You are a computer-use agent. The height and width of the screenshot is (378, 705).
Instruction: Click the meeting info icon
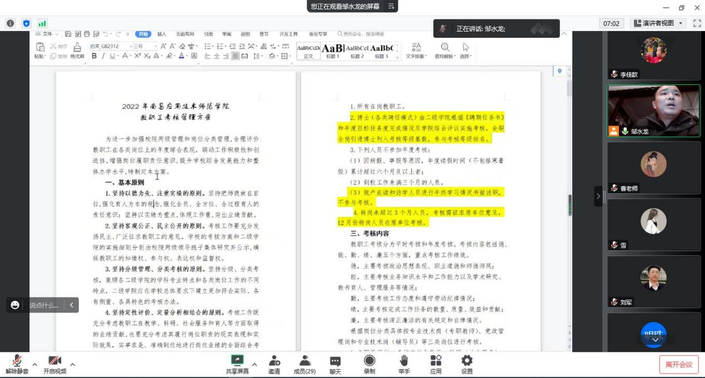click(10, 23)
